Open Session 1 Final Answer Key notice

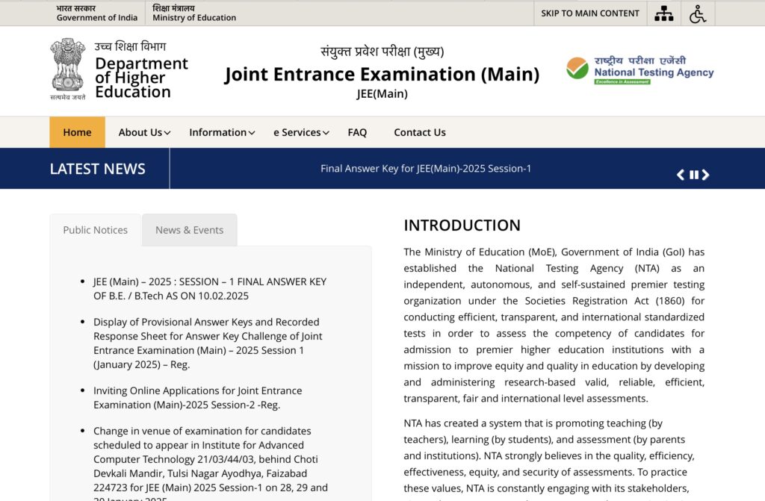click(x=210, y=289)
